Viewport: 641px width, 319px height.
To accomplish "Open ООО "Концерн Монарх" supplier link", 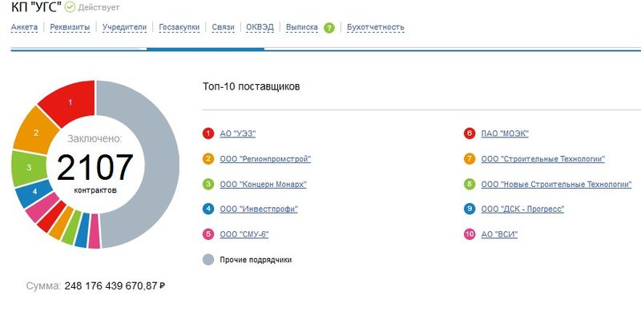I will point(263,184).
